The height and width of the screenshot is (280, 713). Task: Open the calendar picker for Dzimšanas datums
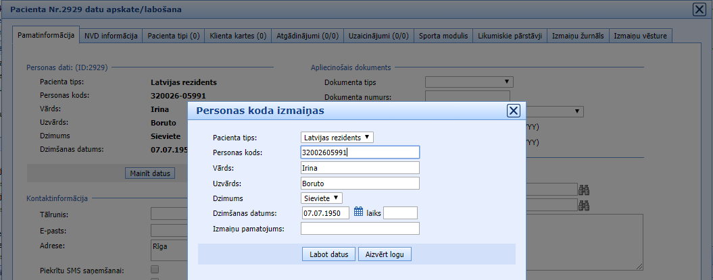coord(359,213)
